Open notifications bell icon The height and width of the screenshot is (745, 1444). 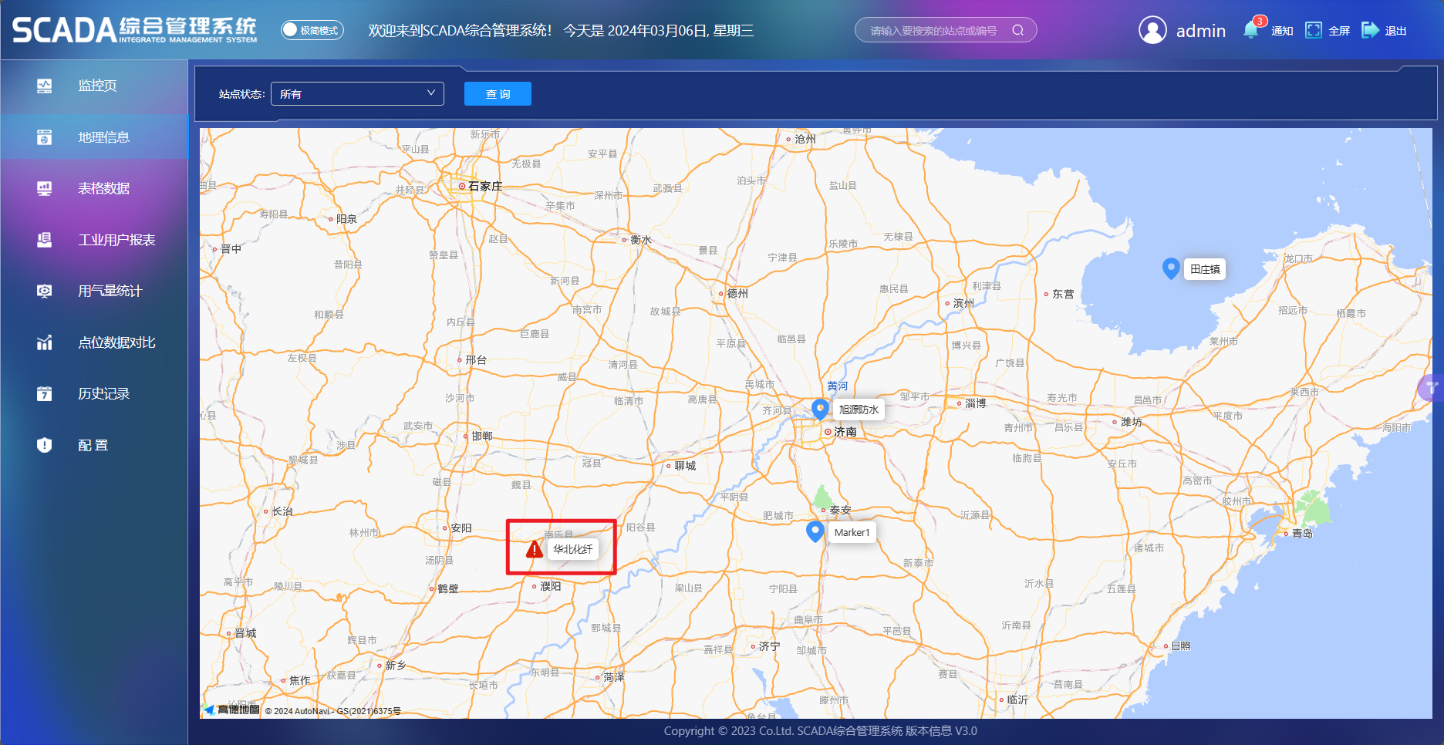pyautogui.click(x=1250, y=30)
